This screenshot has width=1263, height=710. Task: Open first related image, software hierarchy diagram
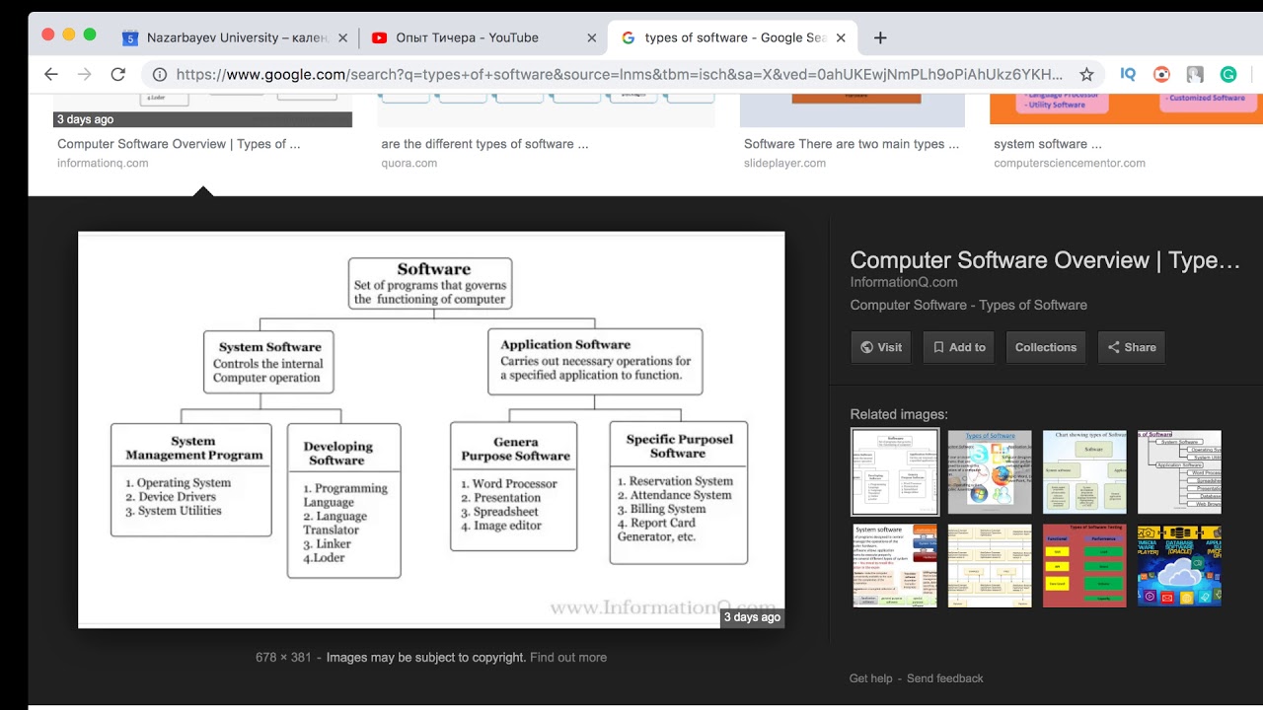click(x=895, y=472)
